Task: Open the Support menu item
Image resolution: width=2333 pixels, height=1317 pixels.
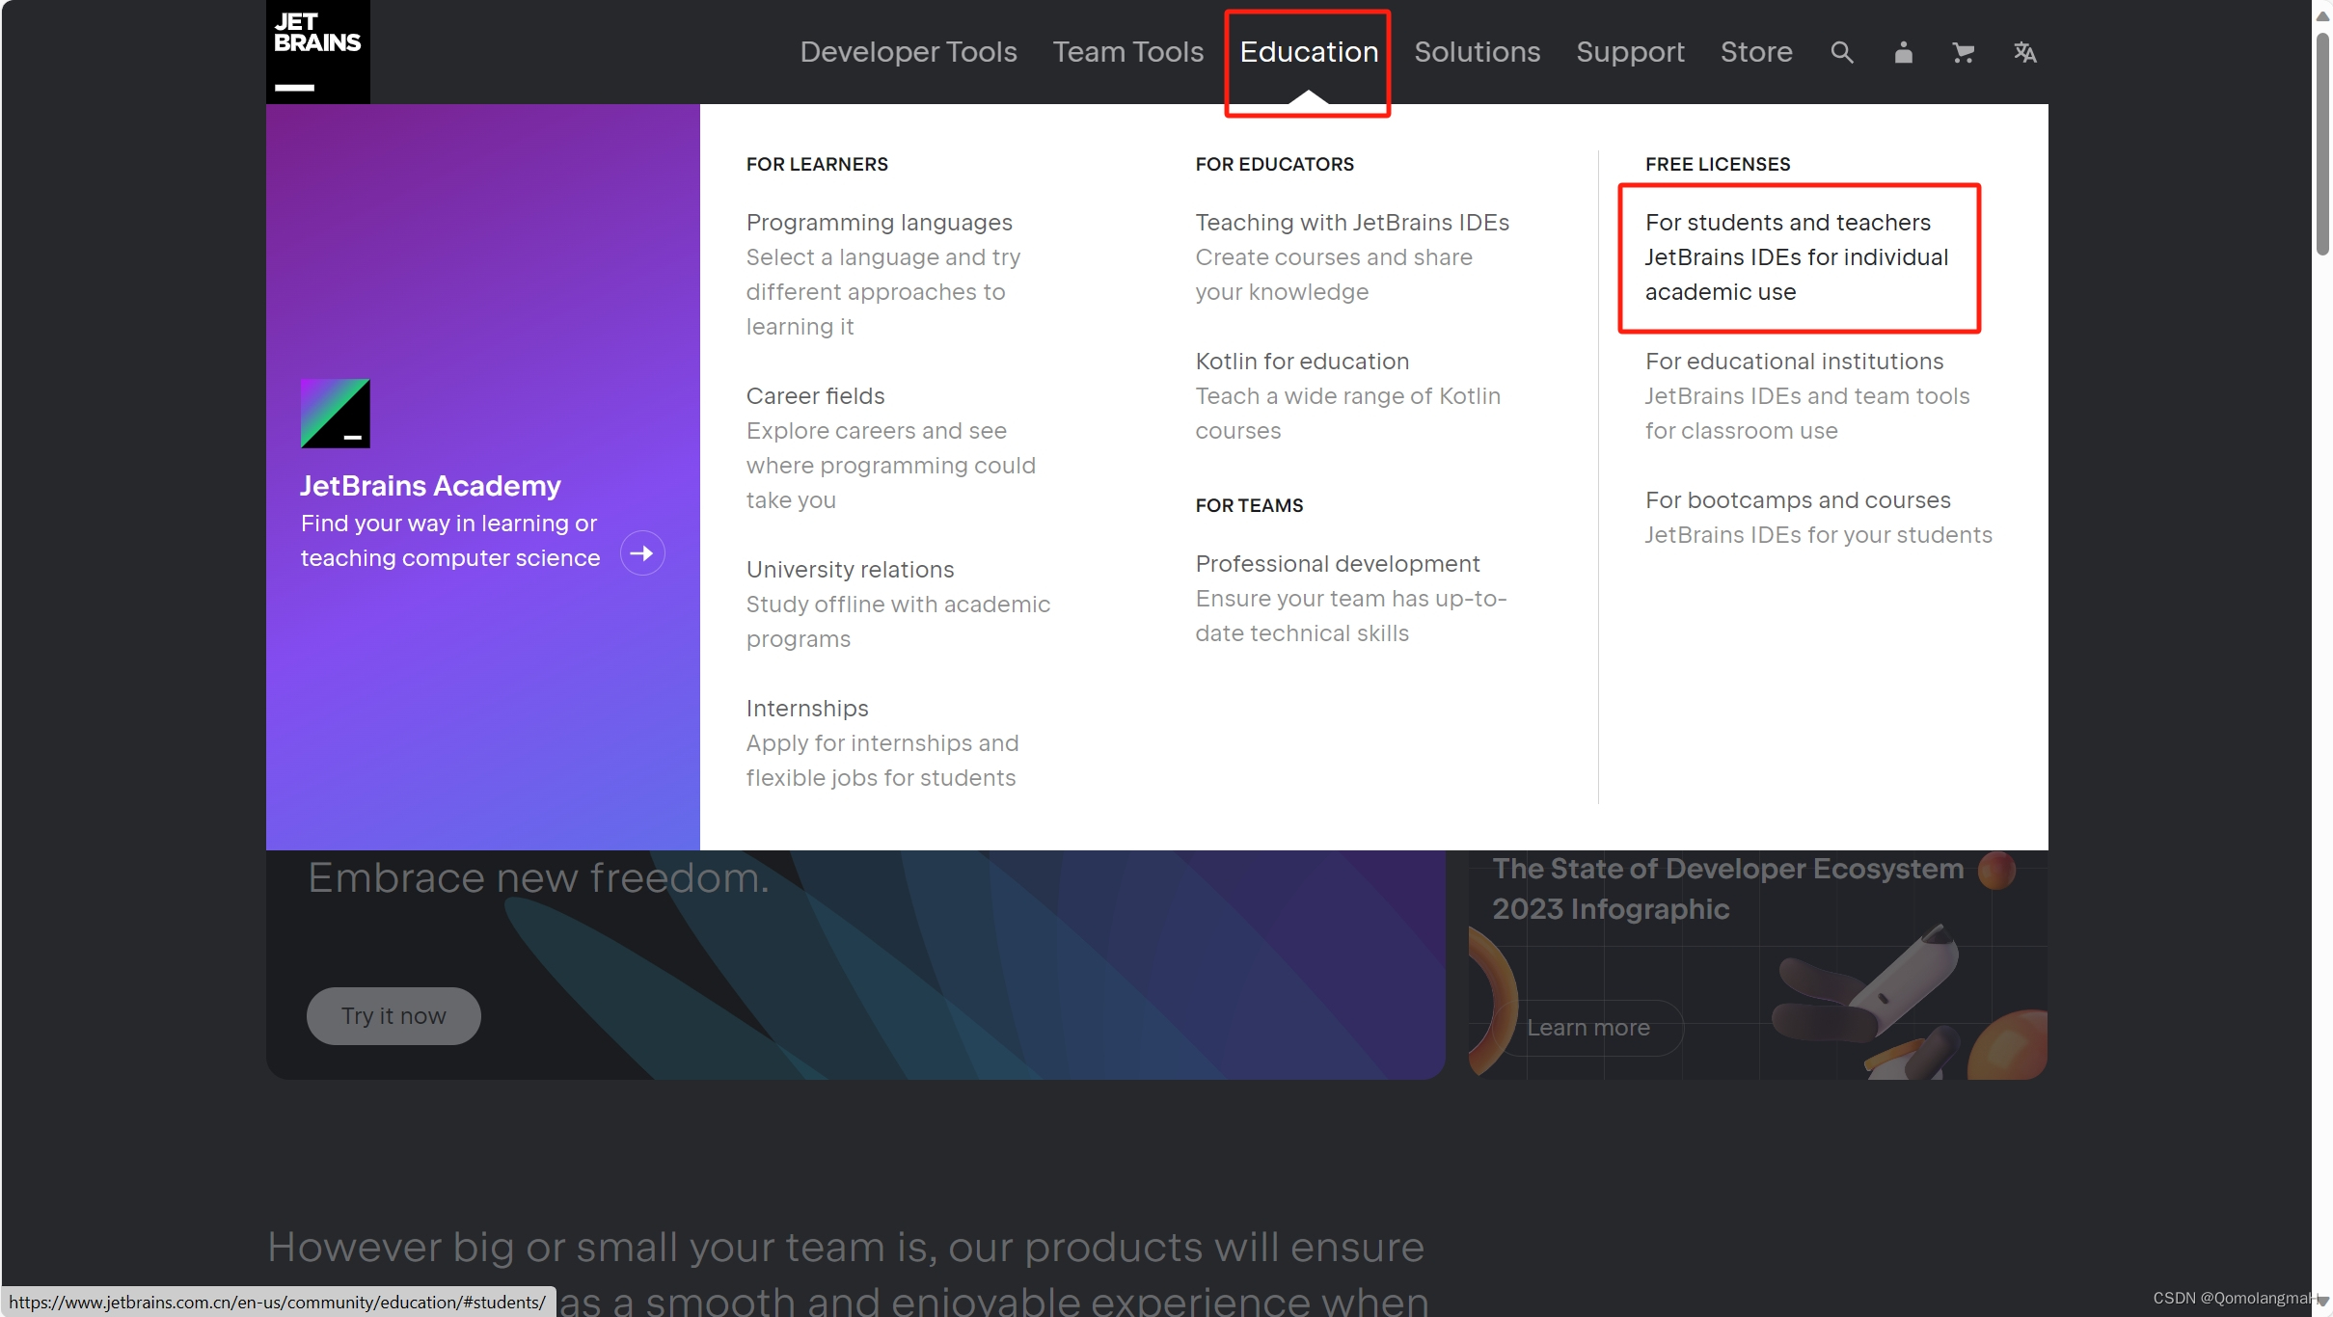Action: 1630,52
